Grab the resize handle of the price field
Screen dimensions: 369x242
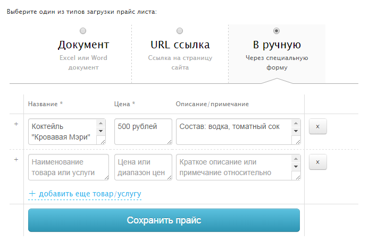(169, 141)
